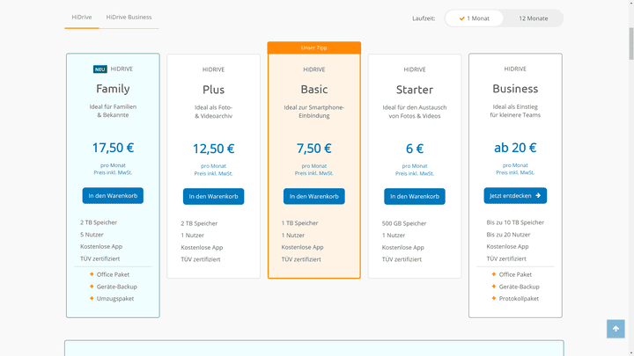Add Starter plan to Warenkorb
This screenshot has width=634, height=356.
coord(415,197)
